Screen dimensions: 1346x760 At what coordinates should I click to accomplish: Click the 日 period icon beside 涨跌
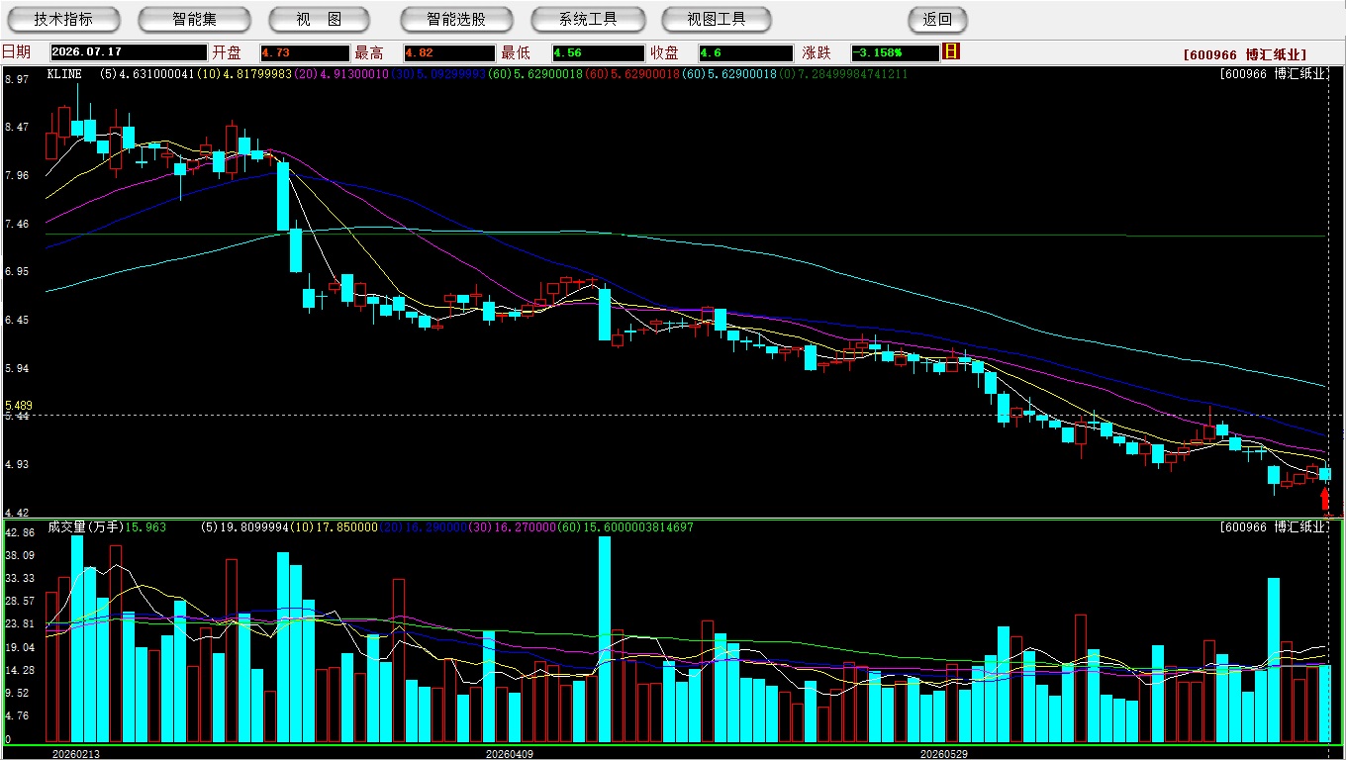pos(951,51)
